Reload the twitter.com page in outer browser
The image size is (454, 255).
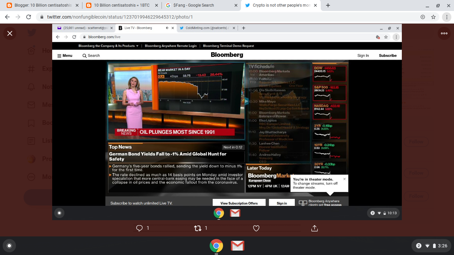click(29, 17)
